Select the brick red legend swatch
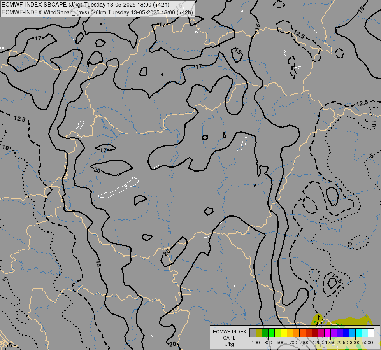Viewport: 381px width, 350px height. pos(309,332)
